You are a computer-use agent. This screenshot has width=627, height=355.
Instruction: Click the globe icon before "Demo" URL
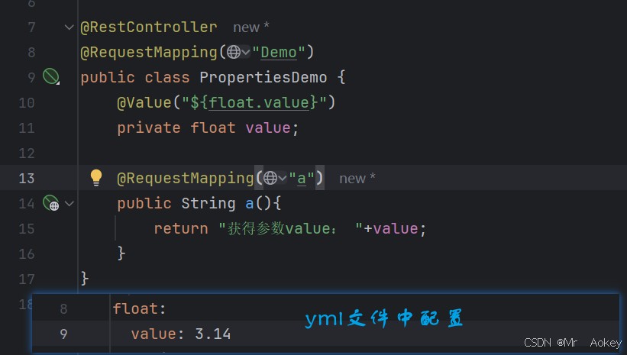[x=234, y=52]
